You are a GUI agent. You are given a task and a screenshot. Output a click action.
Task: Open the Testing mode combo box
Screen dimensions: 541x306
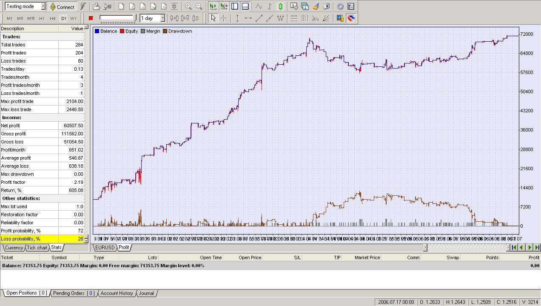coord(25,6)
